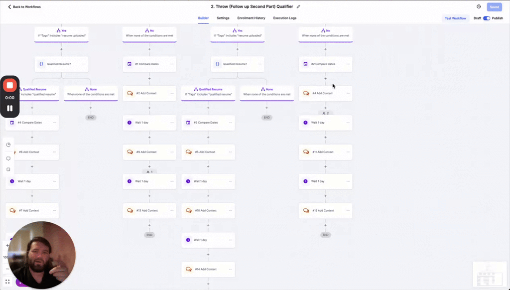
Task: Open the Enrollment History tab
Action: pos(251,18)
